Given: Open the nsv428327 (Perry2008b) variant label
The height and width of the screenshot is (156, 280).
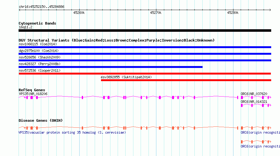Looking at the screenshot, I should (x=40, y=64).
